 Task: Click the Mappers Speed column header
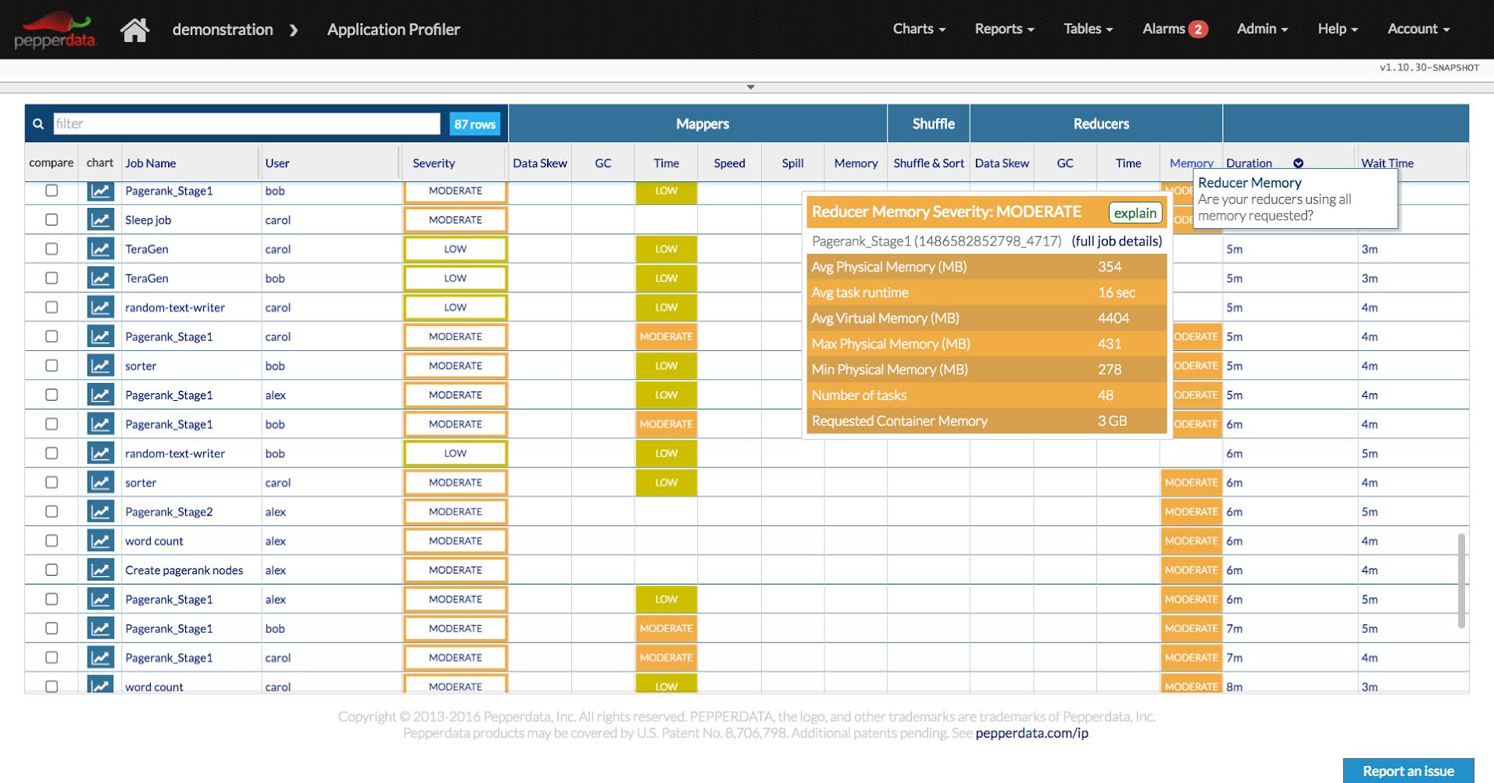click(x=729, y=163)
